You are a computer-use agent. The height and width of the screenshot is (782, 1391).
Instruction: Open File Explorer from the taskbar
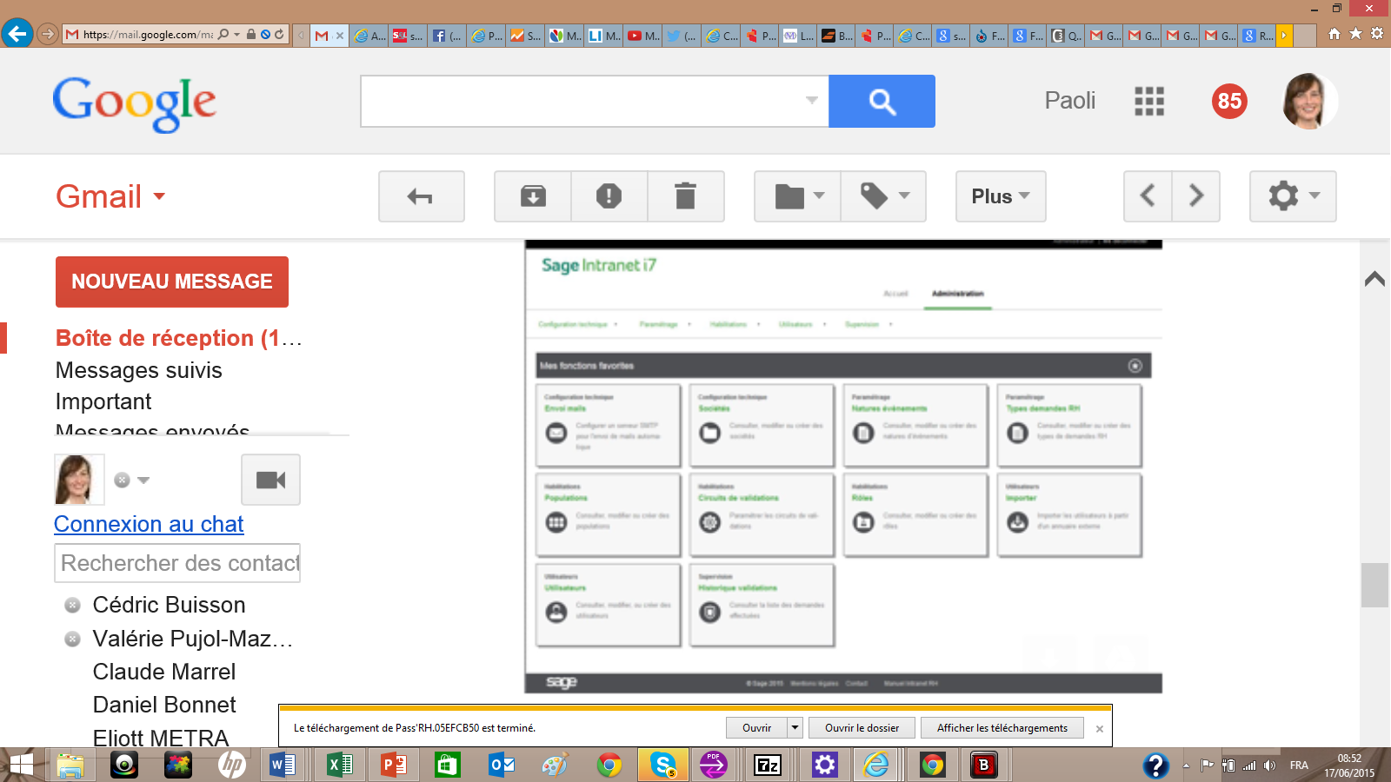click(x=70, y=765)
